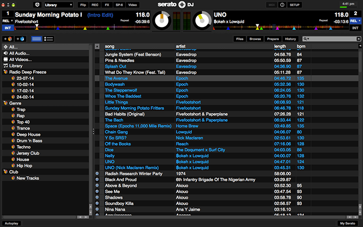
Task: Click the Serato logo disc icon
Action: (182, 5)
